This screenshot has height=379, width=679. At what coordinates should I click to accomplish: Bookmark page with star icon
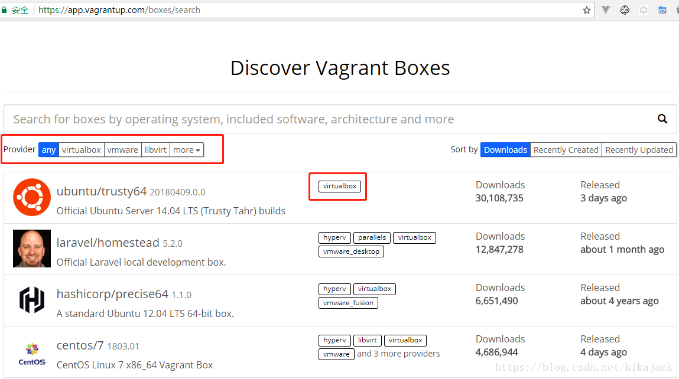click(586, 10)
